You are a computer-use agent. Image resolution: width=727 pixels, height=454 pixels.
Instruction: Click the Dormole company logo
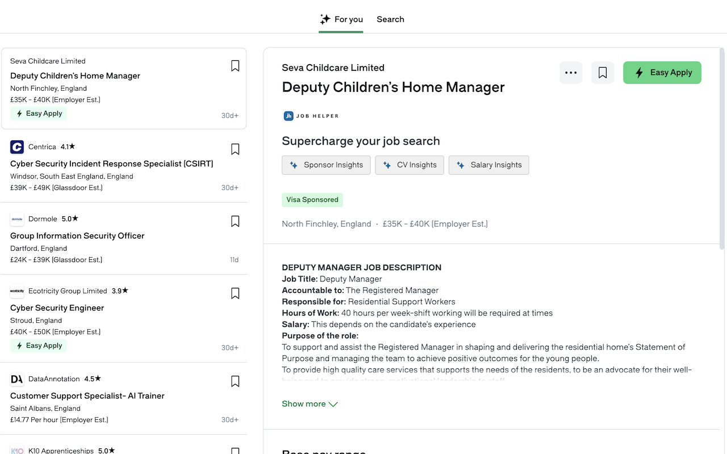tap(17, 219)
